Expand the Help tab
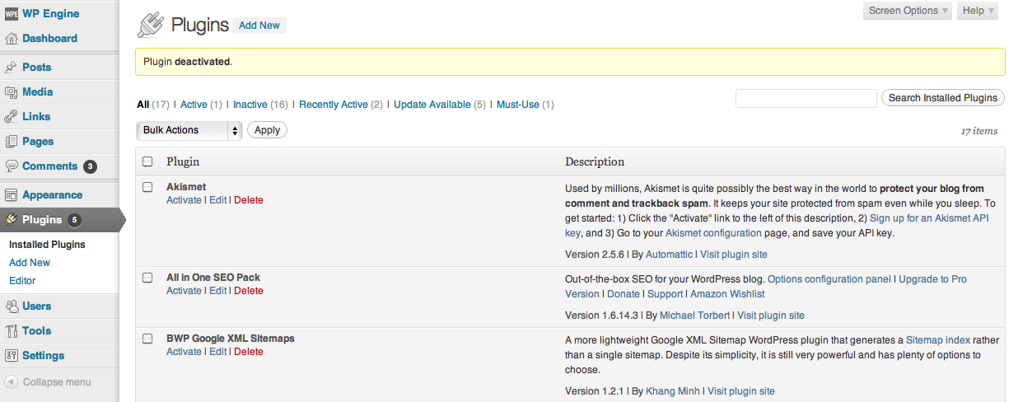The image size is (1009, 402). (979, 11)
